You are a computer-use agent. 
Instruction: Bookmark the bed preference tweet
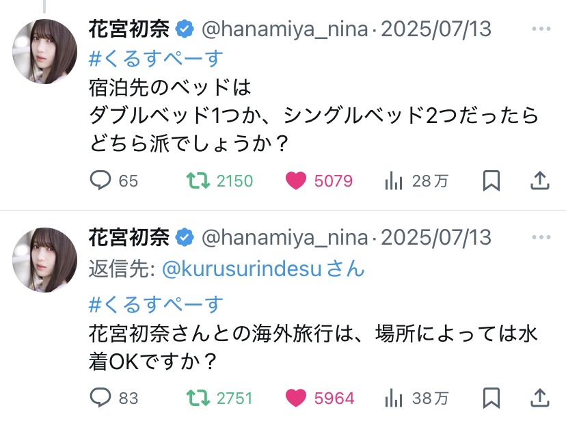tap(491, 180)
